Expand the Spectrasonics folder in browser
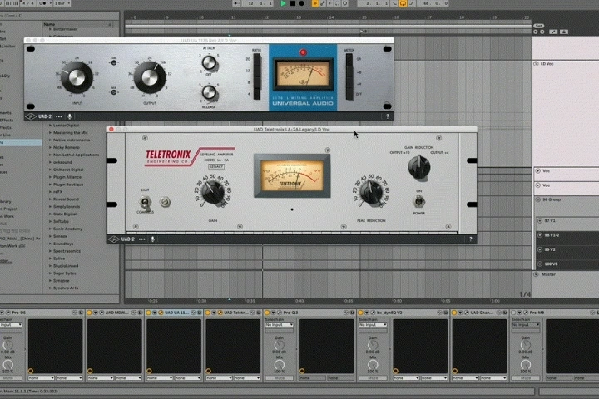Viewport: 599px width, 399px height. pyautogui.click(x=50, y=251)
